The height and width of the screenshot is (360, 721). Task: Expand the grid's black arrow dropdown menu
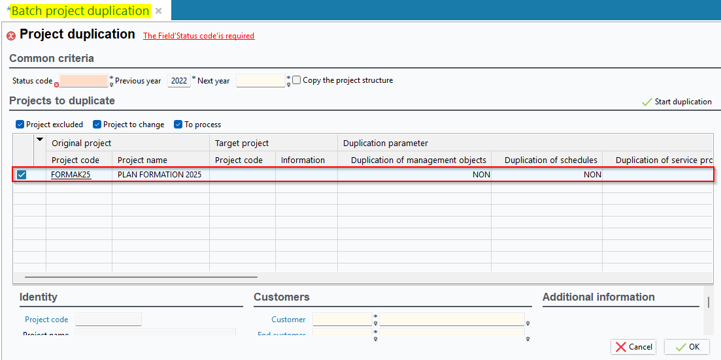(x=40, y=140)
